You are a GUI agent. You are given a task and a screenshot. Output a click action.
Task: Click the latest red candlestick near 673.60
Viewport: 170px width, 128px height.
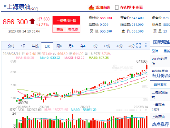pyautogui.click(x=147, y=66)
